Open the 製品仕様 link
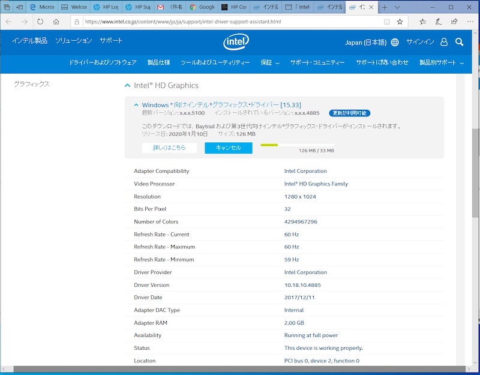Screen dimensions: 480x375 click(x=158, y=62)
